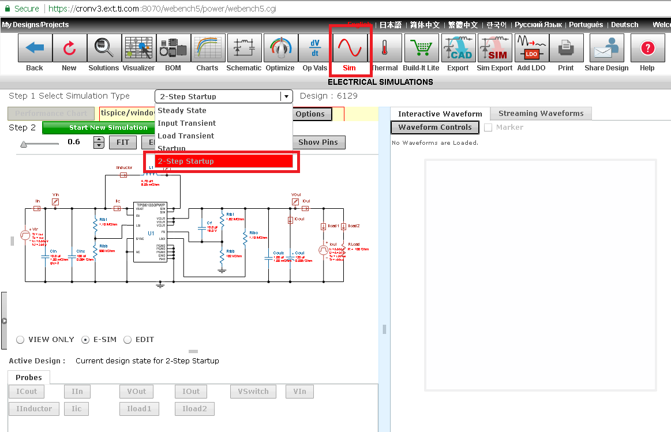
Task: Open the Solutions magnifier icon
Action: point(104,48)
